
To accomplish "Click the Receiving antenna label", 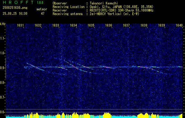I will point(68,14).
